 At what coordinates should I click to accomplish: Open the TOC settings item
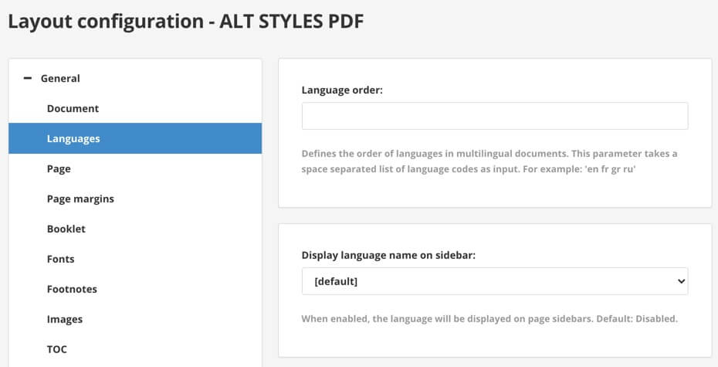click(57, 349)
